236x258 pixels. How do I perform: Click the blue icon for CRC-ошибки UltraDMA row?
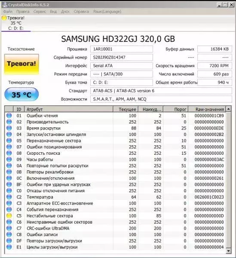9,228
